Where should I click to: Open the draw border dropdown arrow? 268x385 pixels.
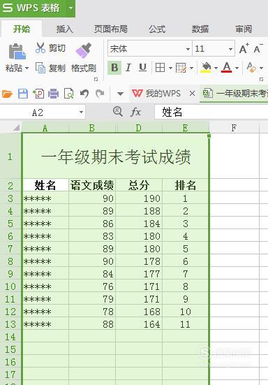click(x=191, y=68)
